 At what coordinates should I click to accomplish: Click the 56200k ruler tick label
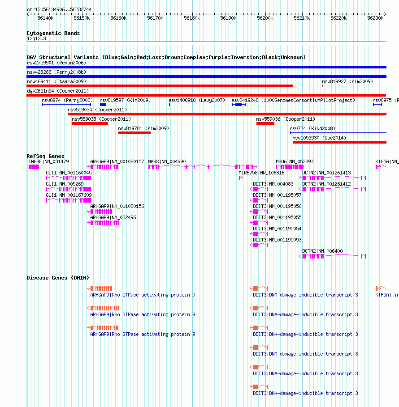[x=265, y=18]
